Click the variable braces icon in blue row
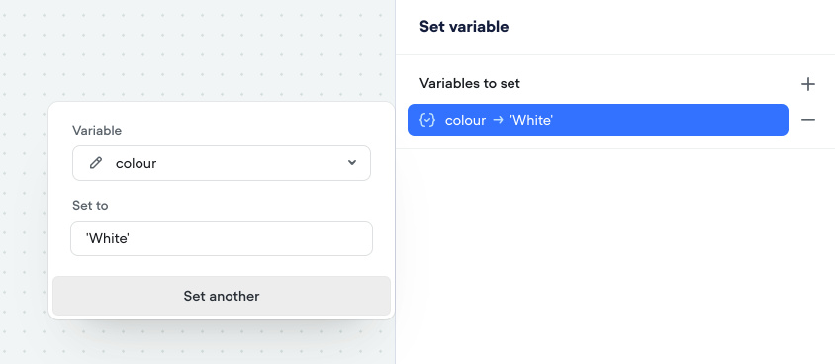Image resolution: width=835 pixels, height=364 pixels. (427, 120)
